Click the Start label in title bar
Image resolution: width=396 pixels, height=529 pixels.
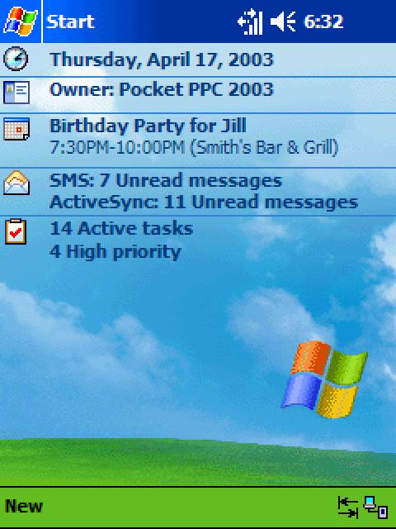click(70, 22)
